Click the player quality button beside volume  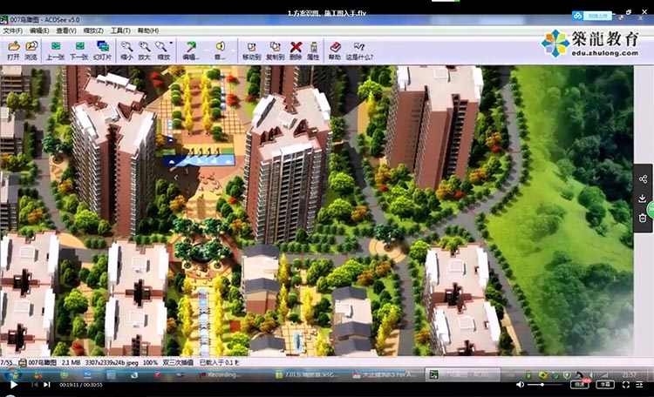point(579,385)
